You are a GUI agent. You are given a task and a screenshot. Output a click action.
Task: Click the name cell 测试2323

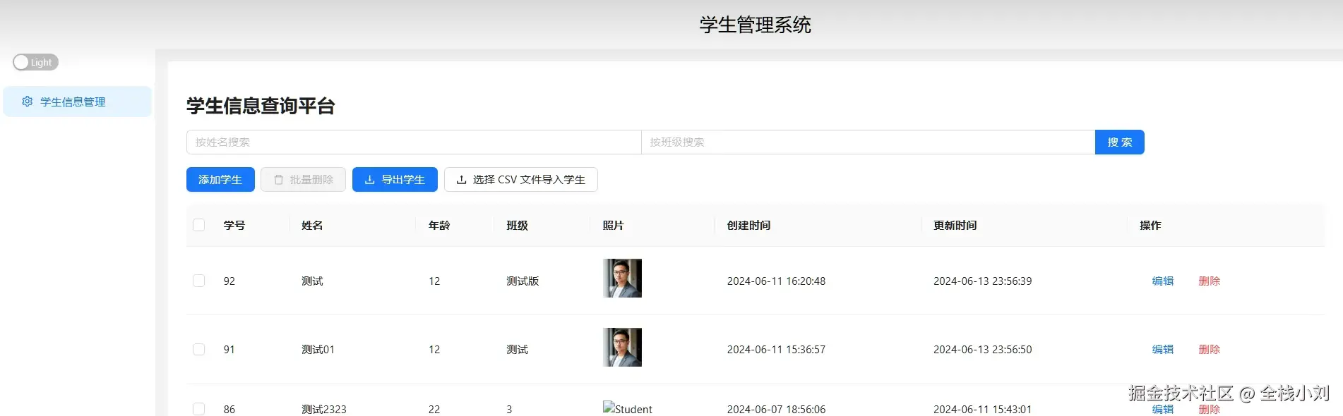[x=324, y=409]
